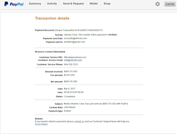Click the Refund: label
Viewport: 177px width, 134px height.
39,119
